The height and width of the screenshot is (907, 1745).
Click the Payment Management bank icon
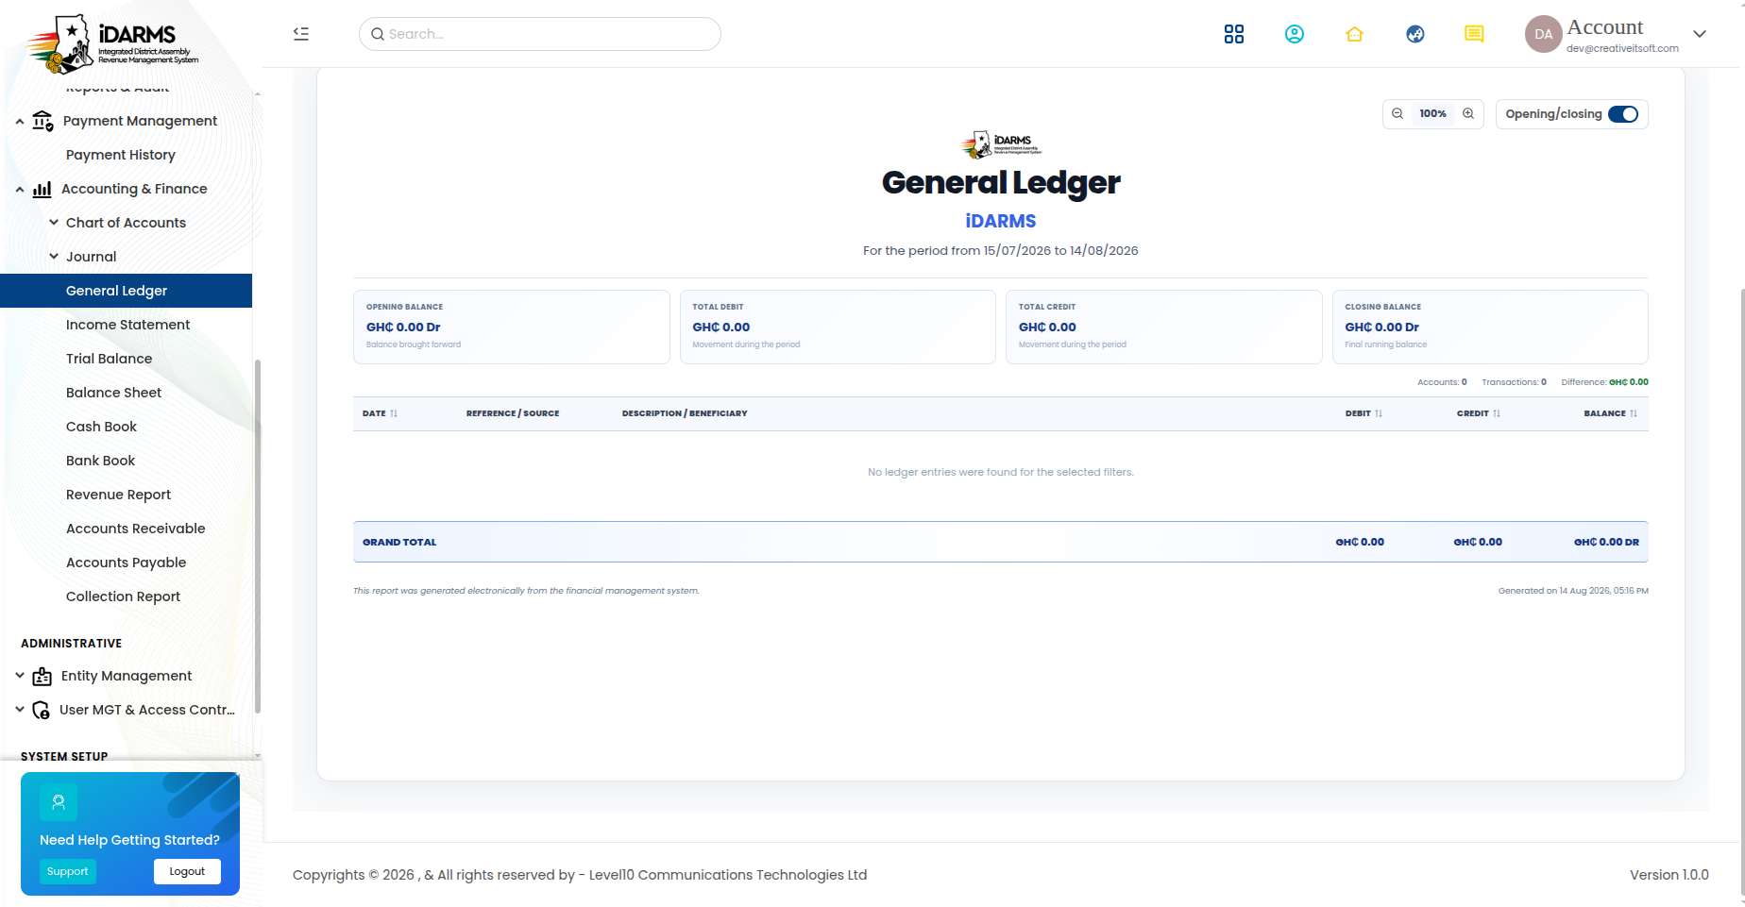(42, 121)
